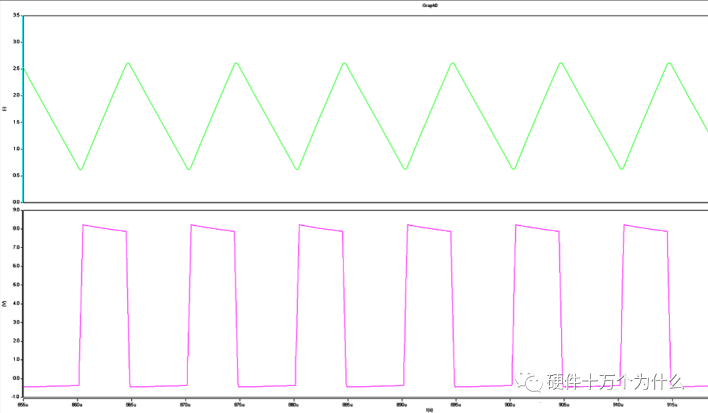Click the 3.5 tick on upper y-axis
The image size is (708, 413).
[x=16, y=15]
